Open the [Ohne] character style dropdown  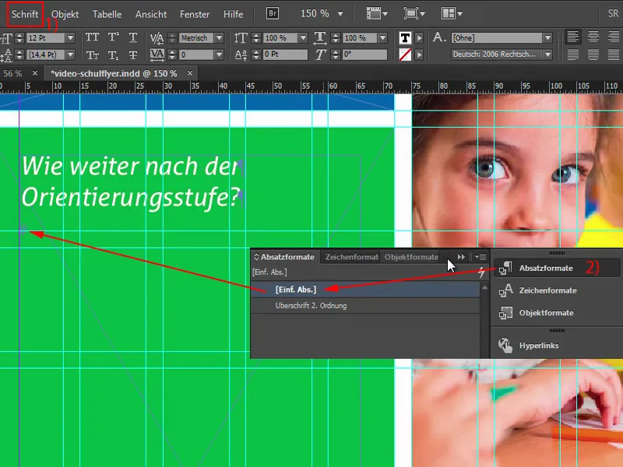548,38
